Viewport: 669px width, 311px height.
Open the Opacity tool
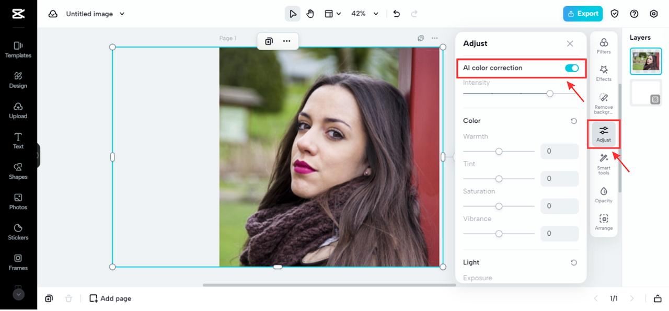(604, 195)
